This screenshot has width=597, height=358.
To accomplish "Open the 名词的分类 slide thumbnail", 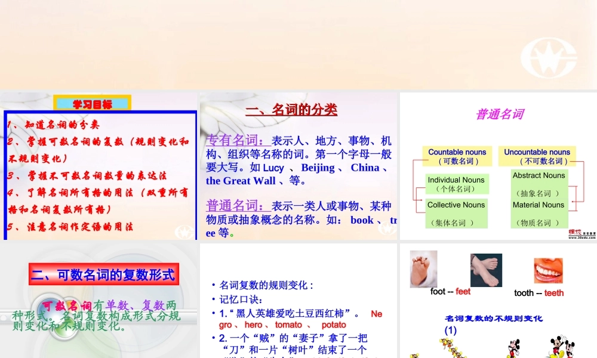I will [298, 166].
